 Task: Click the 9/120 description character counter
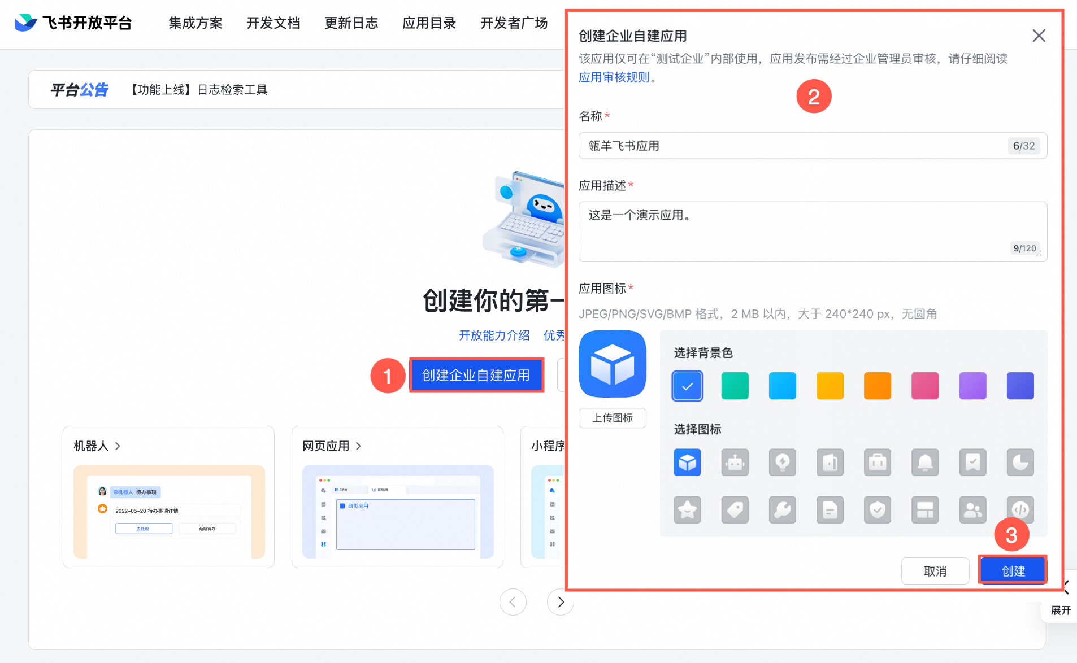point(1024,248)
